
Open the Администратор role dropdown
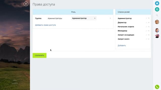[x=84, y=18]
